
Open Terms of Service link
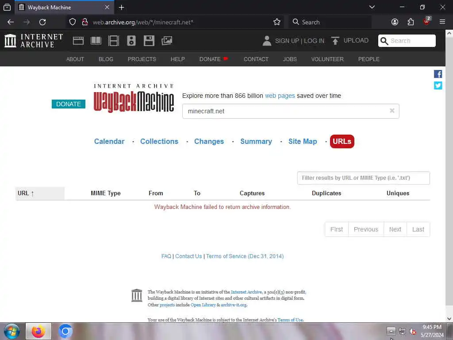(245, 256)
